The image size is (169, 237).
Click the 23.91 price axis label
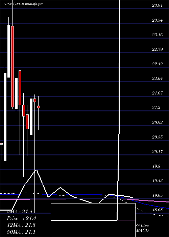pyautogui.click(x=158, y=6)
